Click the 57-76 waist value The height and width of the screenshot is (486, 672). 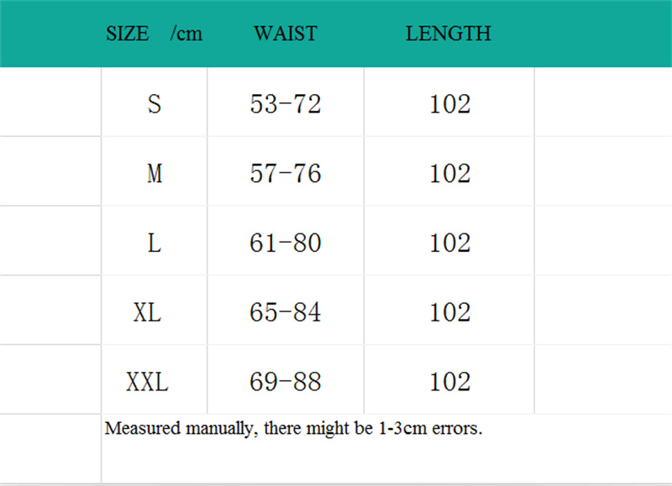[x=286, y=174]
